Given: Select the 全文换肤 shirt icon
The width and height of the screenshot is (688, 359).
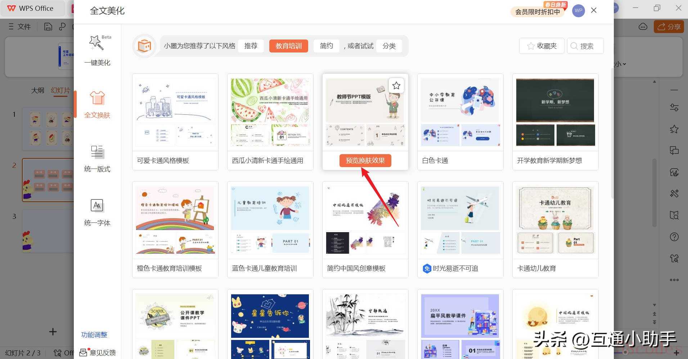Looking at the screenshot, I should click(97, 98).
